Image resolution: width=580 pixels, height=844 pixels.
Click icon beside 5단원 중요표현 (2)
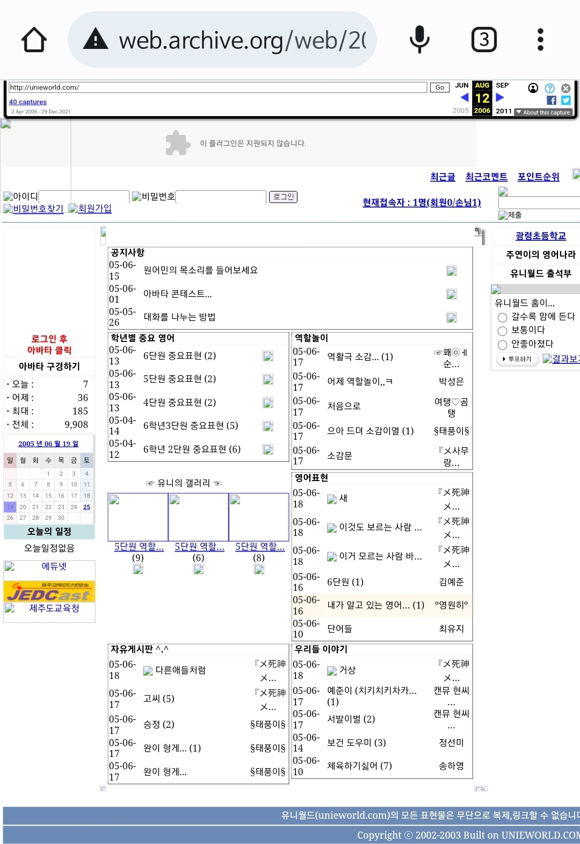[268, 380]
